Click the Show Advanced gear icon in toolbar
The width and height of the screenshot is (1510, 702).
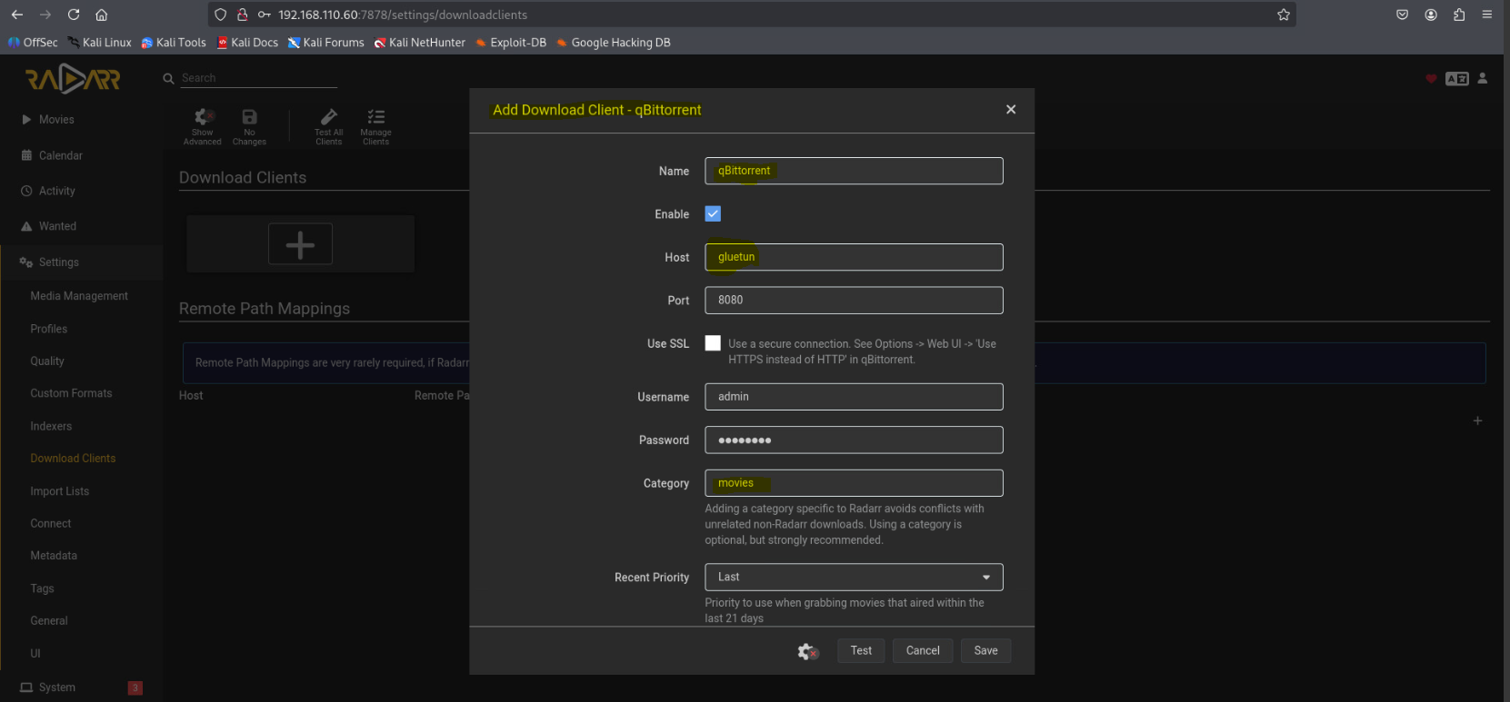click(203, 118)
